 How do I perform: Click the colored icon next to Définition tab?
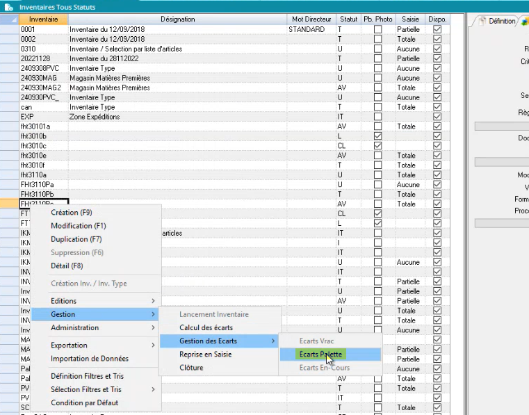coord(524,21)
